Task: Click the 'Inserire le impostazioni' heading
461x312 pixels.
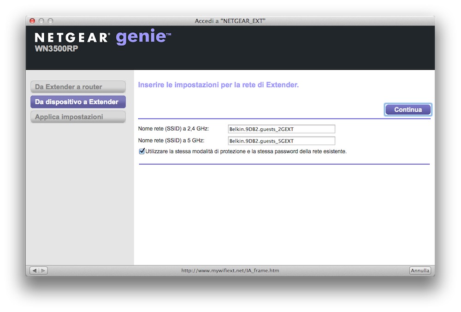Action: (219, 85)
